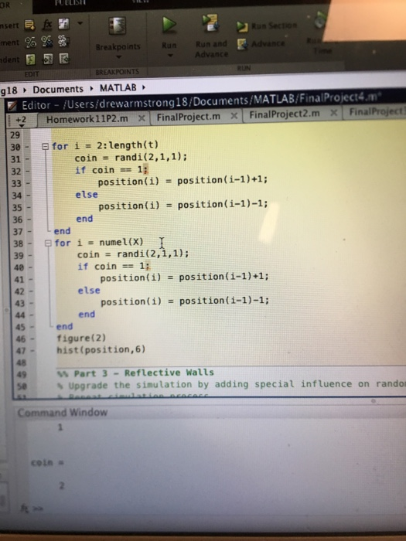Expand the arrow before Documents in the path
The width and height of the screenshot is (406, 541).
point(25,90)
